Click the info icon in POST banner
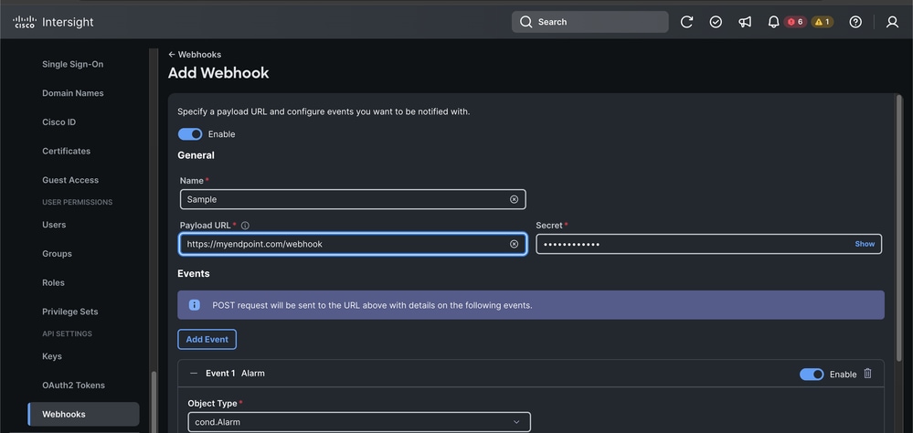This screenshot has height=433, width=913. click(195, 305)
